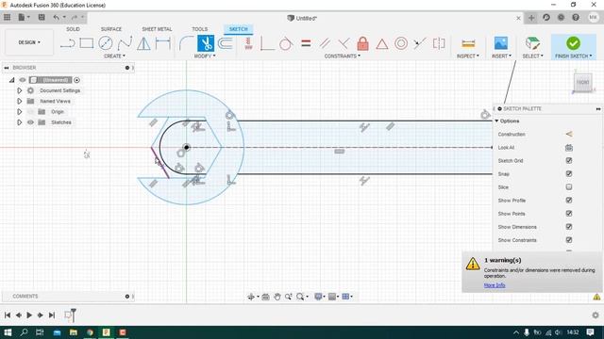Switch to the SKETCH tab
604x339 pixels.
point(238,29)
